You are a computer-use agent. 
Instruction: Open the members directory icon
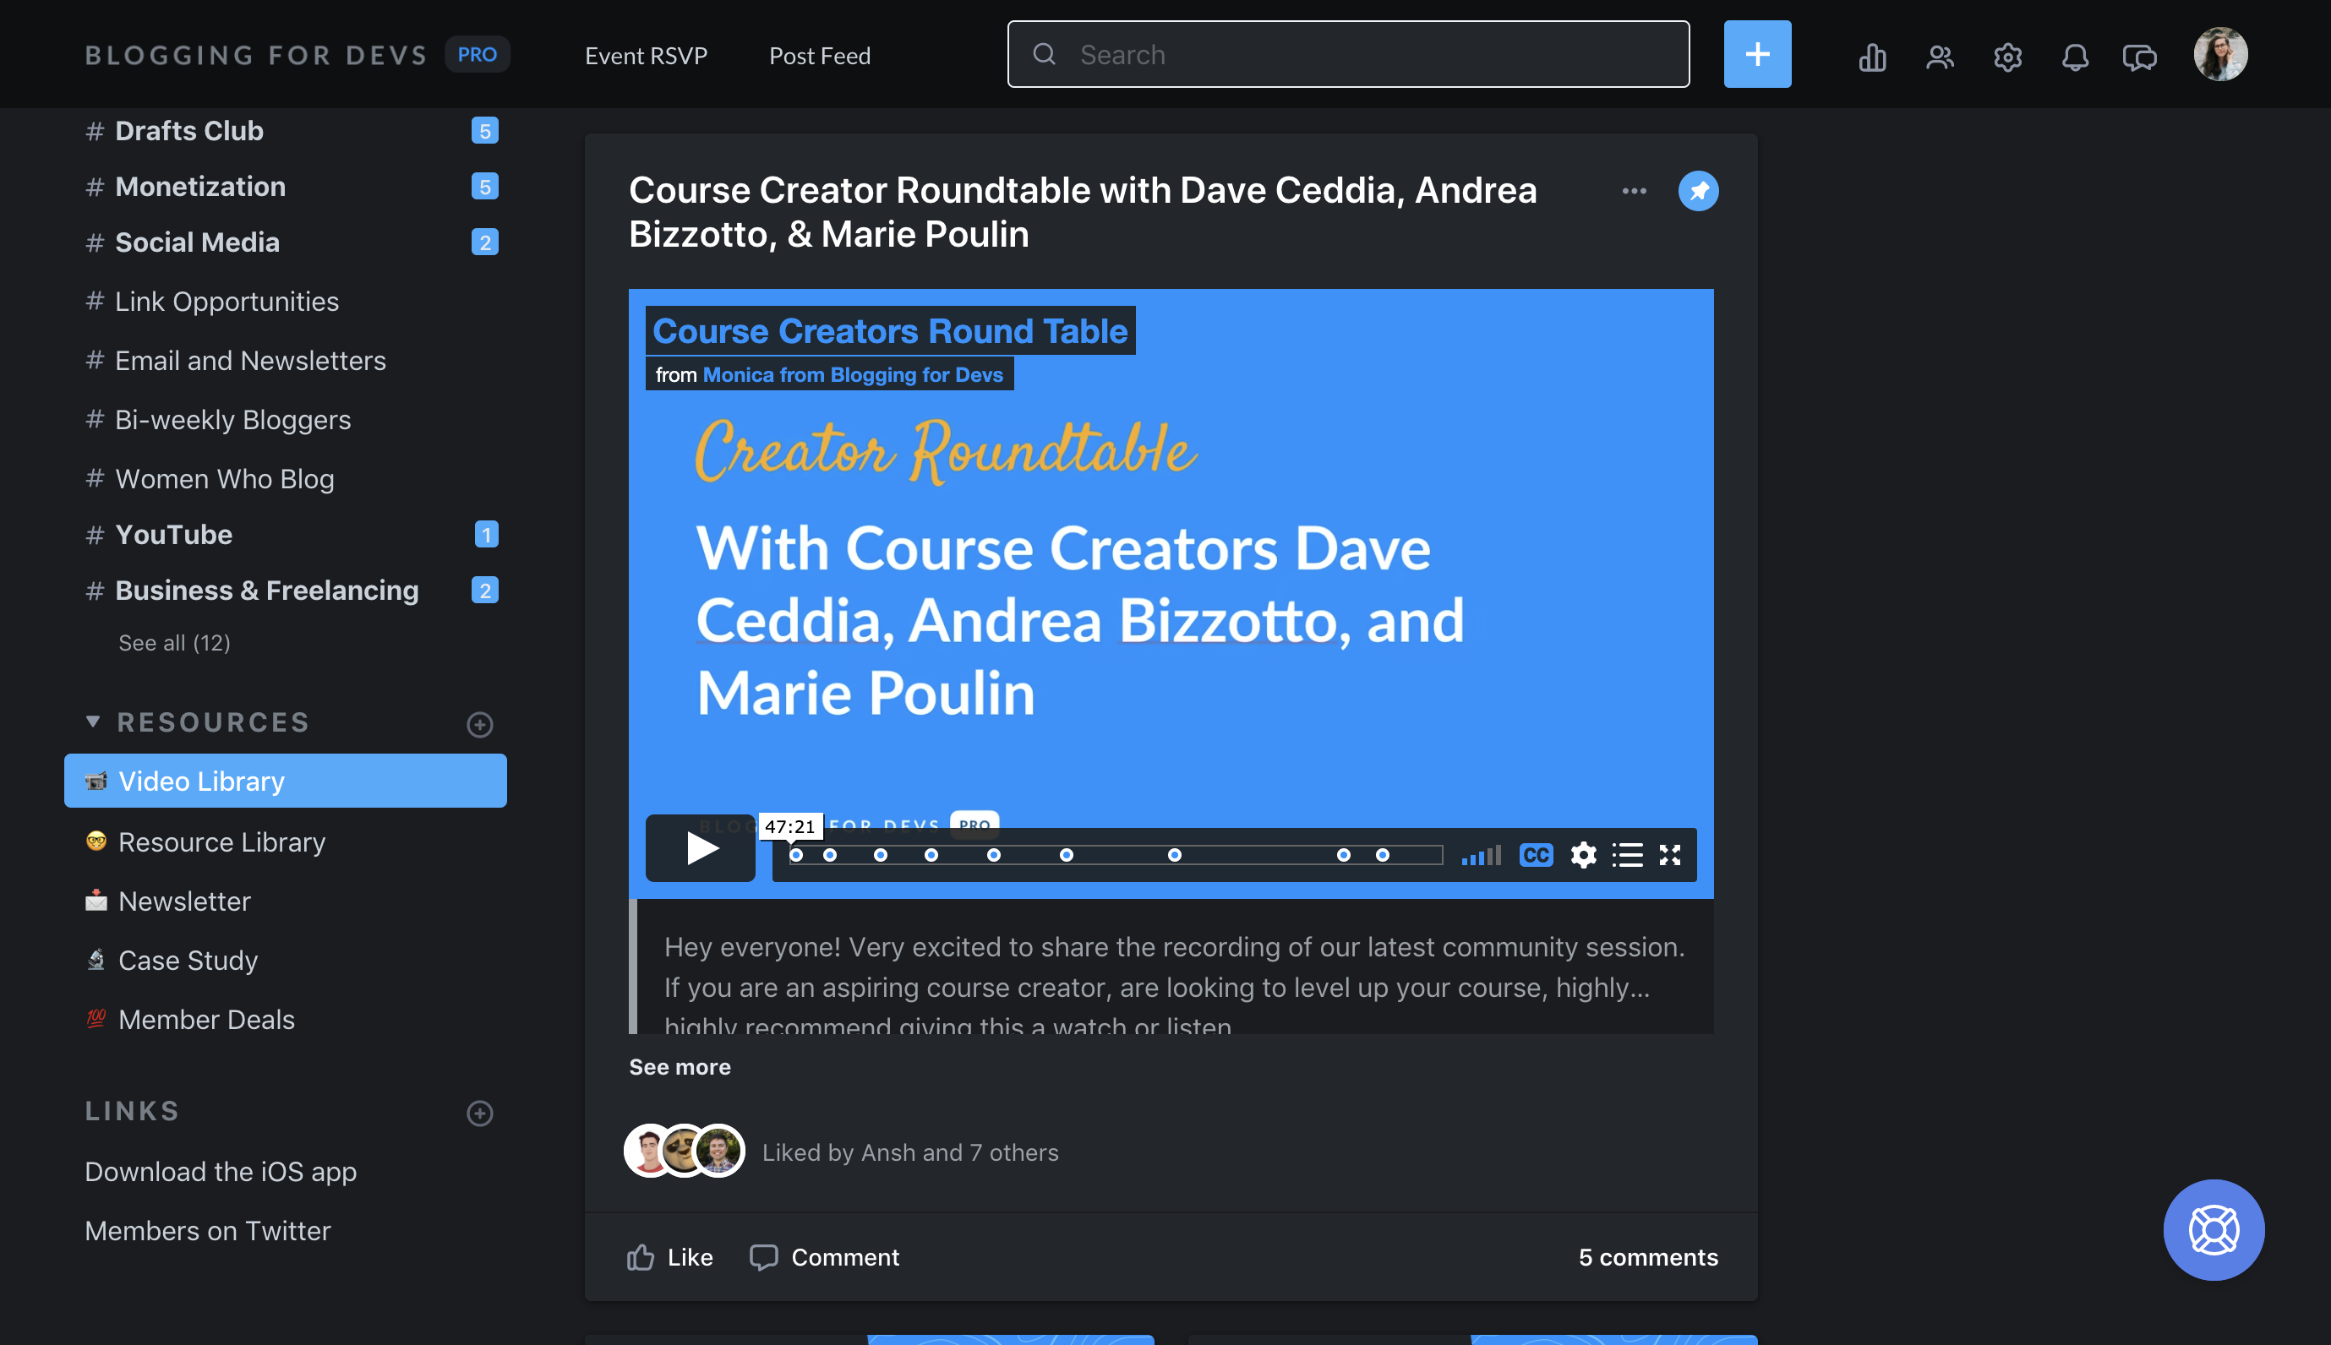click(x=1940, y=57)
